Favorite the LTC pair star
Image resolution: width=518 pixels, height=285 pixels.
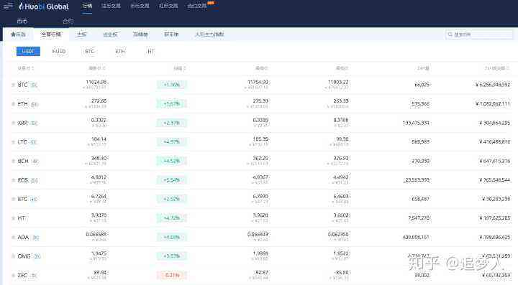[13, 142]
